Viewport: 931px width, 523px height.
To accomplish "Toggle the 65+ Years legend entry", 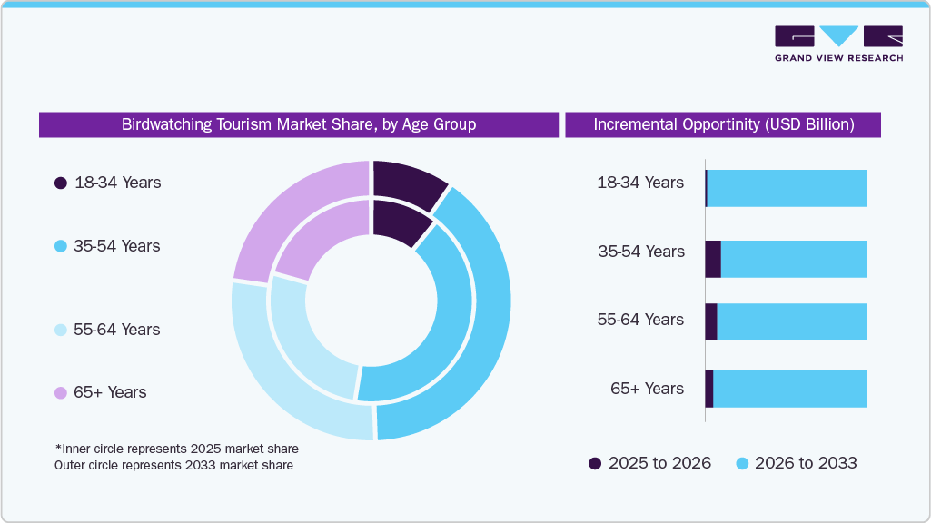I will coord(109,392).
